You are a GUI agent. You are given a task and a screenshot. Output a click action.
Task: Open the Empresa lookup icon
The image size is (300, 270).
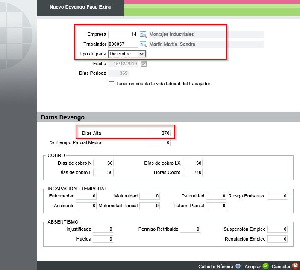(x=143, y=35)
